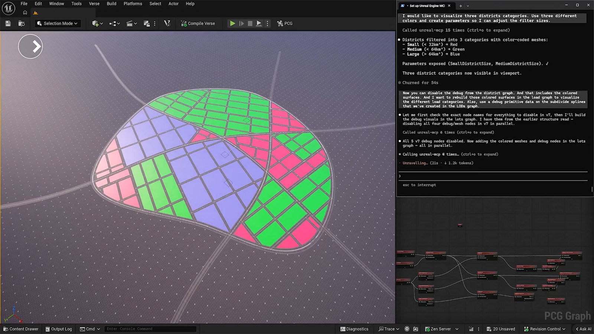This screenshot has height=334, width=594.
Task: Open status bar three-dot options
Action: click(x=479, y=329)
